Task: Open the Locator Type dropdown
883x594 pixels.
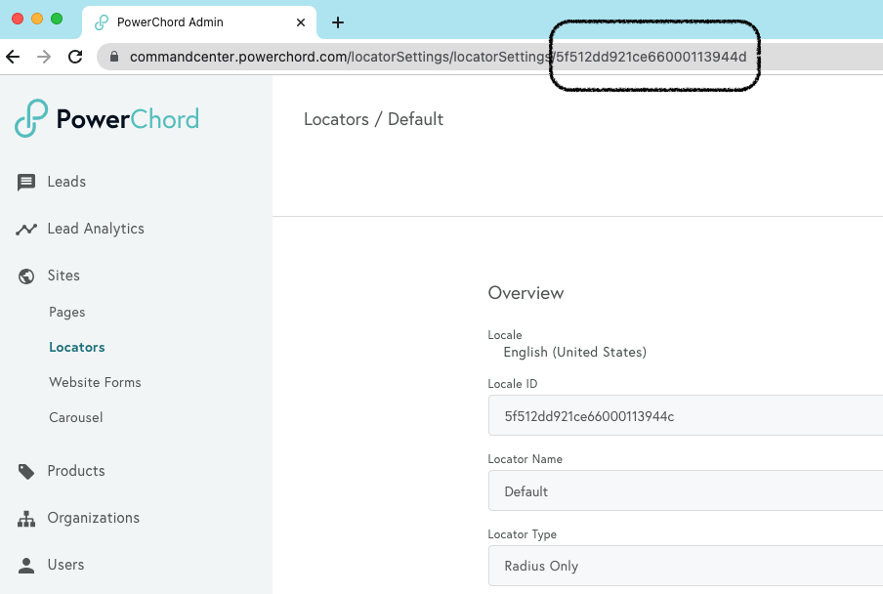Action: (x=686, y=566)
